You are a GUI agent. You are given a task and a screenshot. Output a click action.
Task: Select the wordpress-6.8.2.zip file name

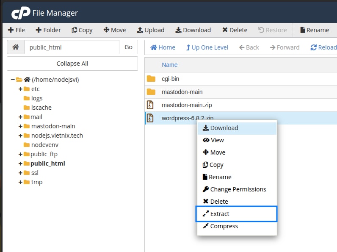click(x=188, y=118)
